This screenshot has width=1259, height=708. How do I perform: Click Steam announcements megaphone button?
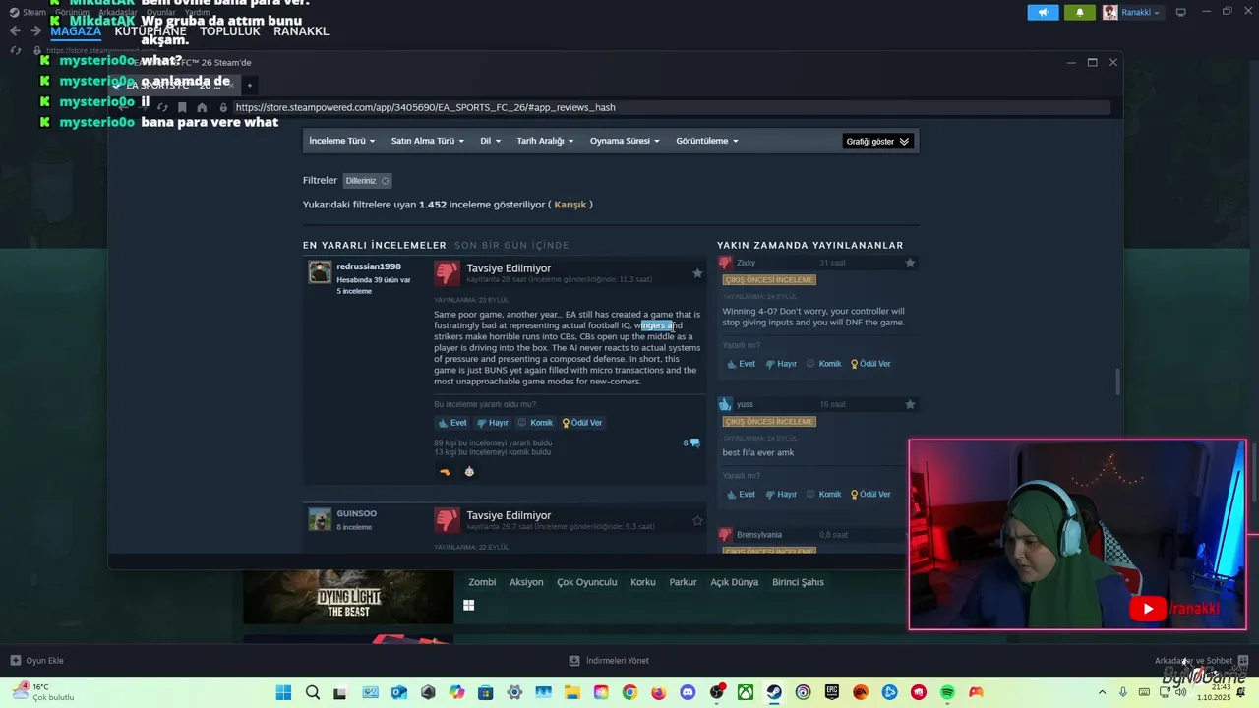point(1044,12)
